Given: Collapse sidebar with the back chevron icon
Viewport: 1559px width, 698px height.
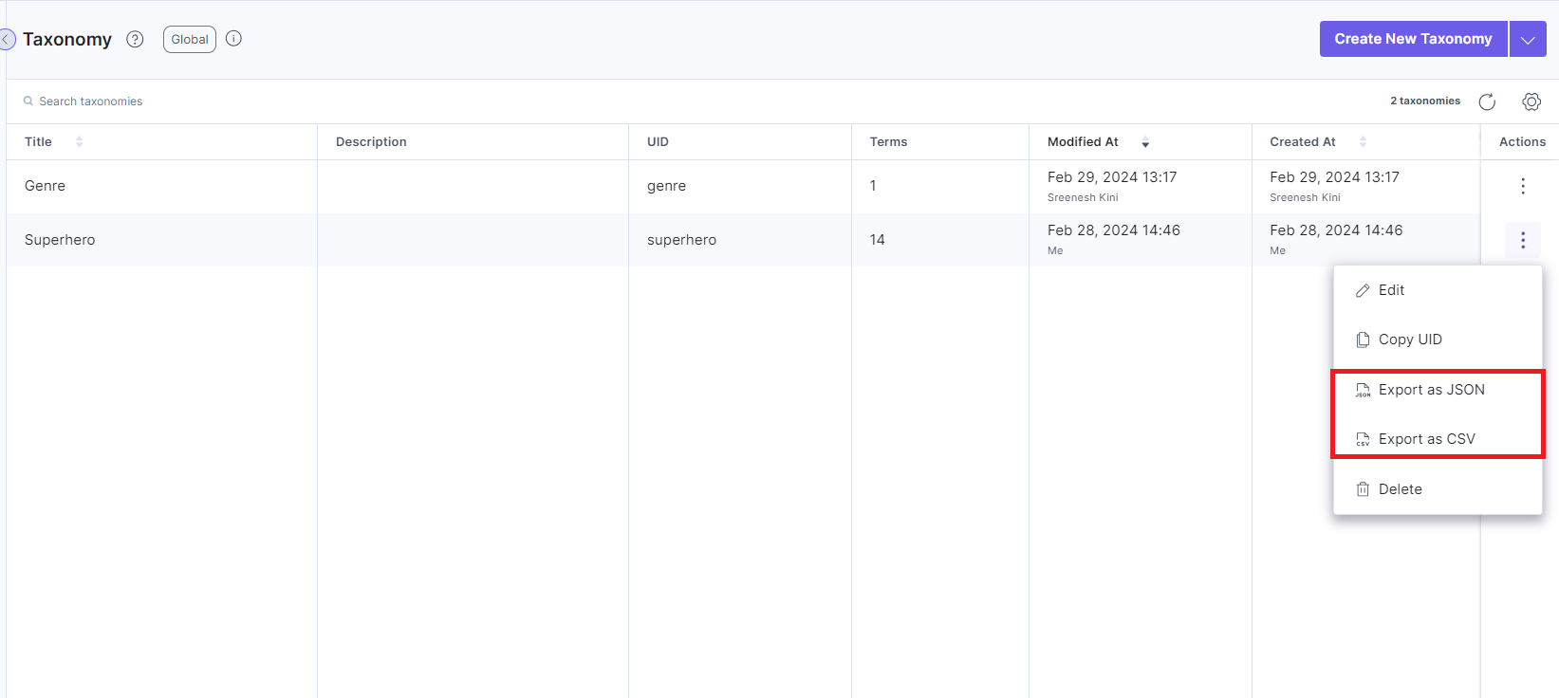Looking at the screenshot, I should [x=7, y=40].
